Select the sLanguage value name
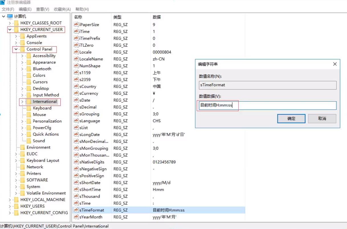 pyautogui.click(x=90, y=121)
